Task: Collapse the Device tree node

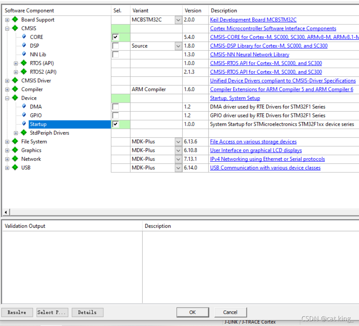Action: tap(7, 98)
